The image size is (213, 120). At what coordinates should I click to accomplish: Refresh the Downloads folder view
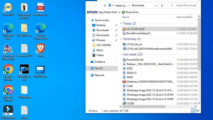click(162, 5)
